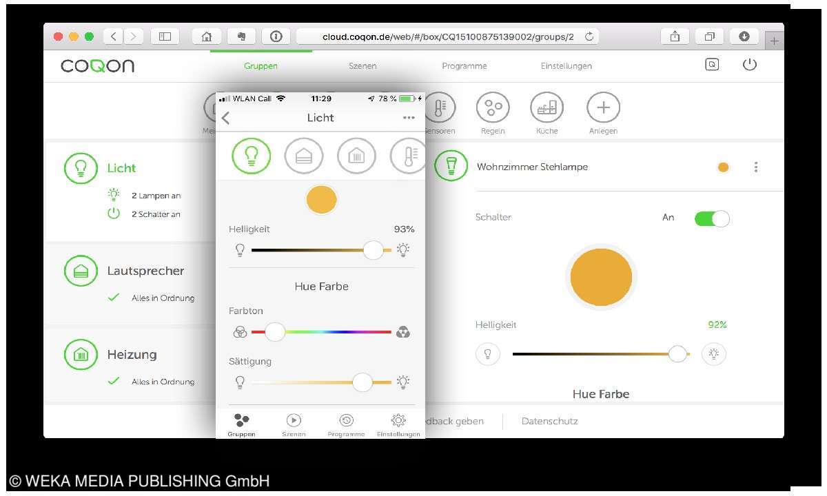Click the bright bulb icon beside phone Helligkeit

coord(403,250)
